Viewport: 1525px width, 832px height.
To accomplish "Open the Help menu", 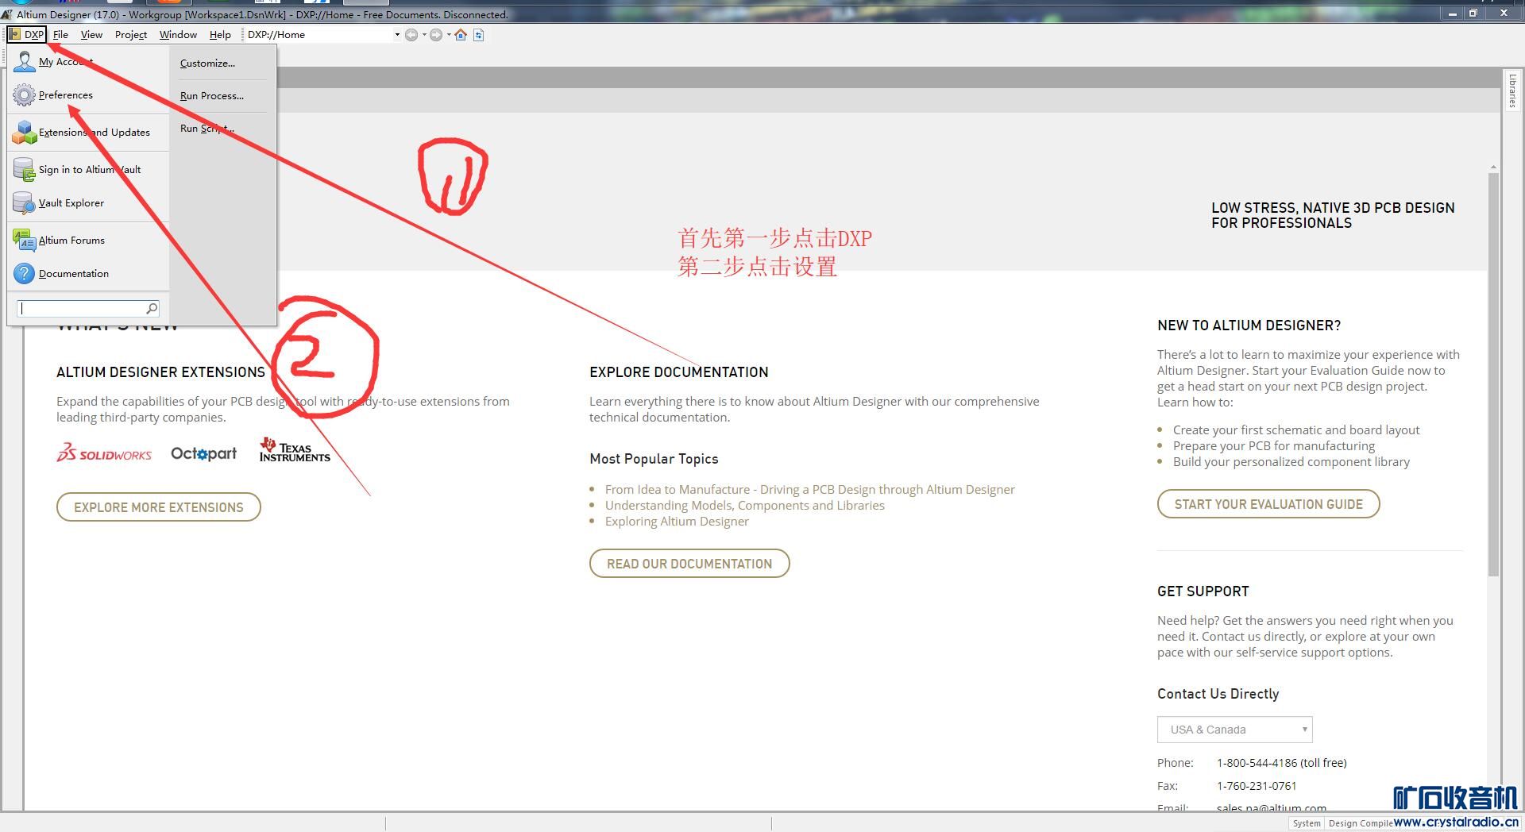I will click(220, 34).
